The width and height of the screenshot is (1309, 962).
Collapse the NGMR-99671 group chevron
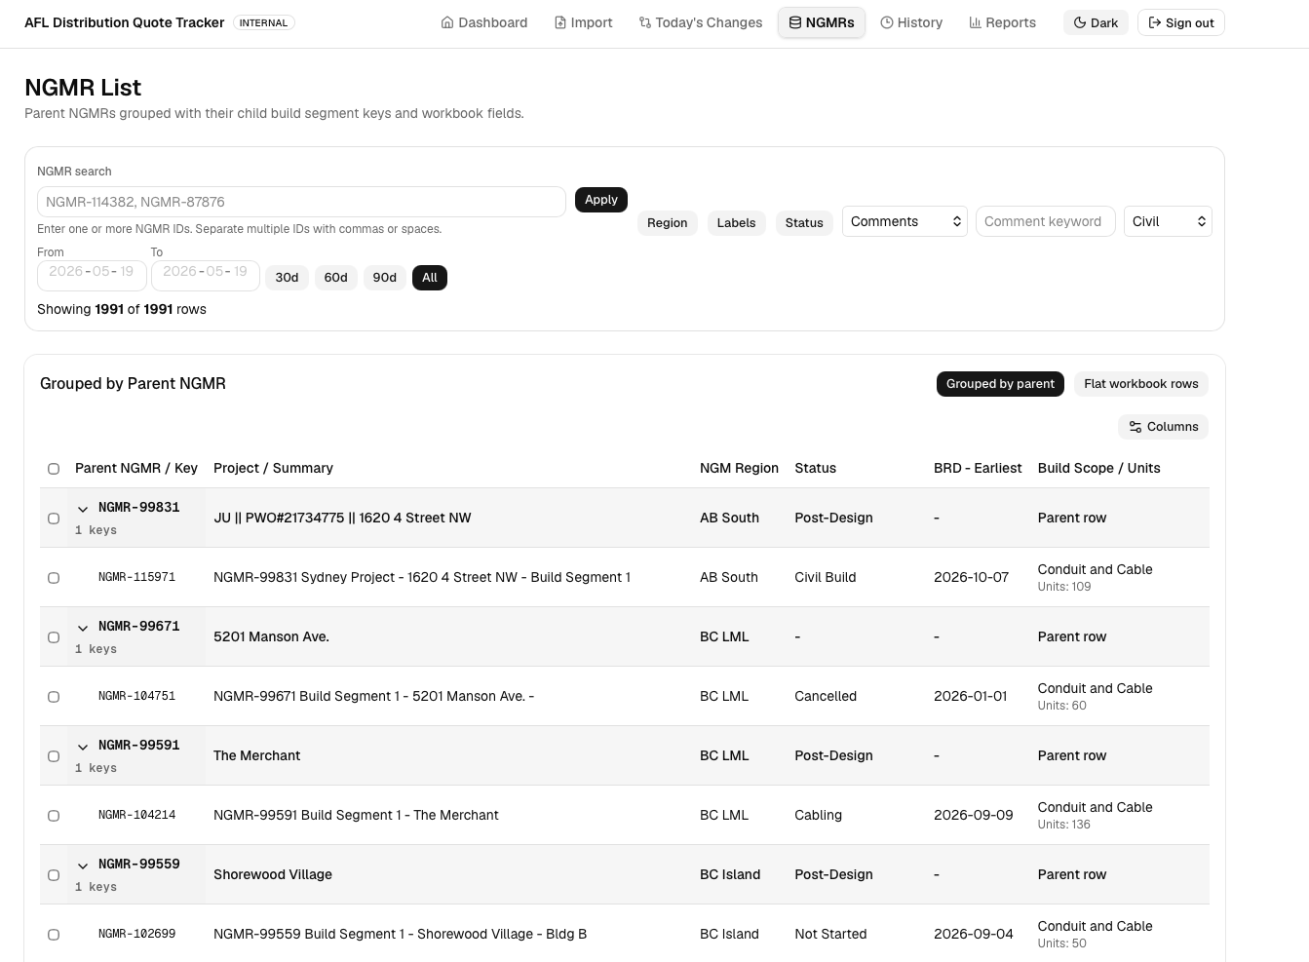point(83,628)
